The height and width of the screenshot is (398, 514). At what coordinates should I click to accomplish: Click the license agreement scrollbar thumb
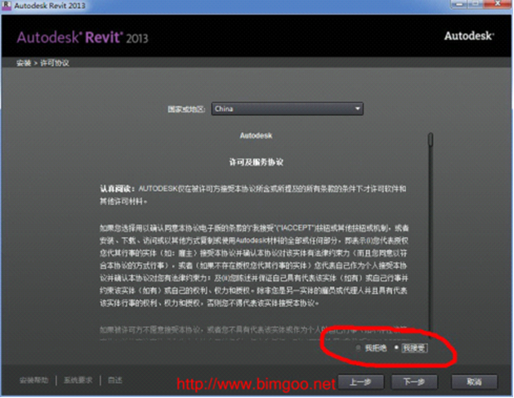[x=430, y=139]
